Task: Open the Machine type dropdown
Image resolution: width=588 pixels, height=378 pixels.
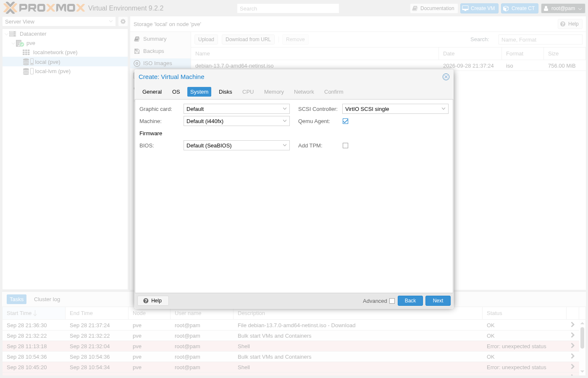Action: (x=285, y=121)
